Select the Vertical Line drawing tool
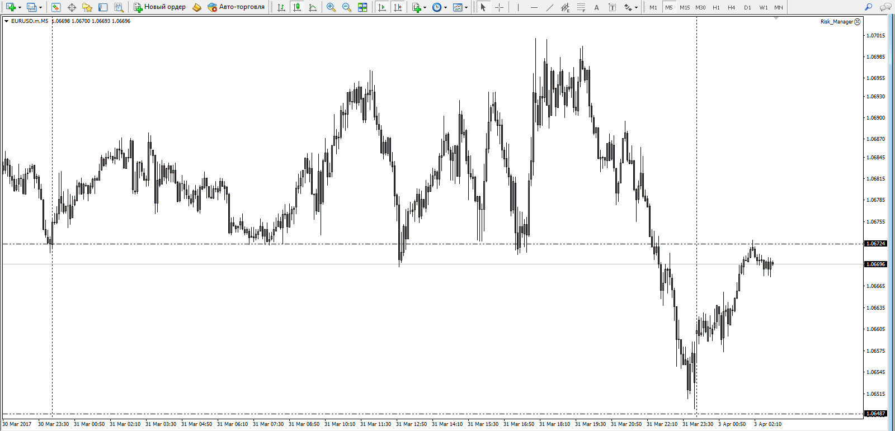The width and height of the screenshot is (895, 431). [x=518, y=7]
